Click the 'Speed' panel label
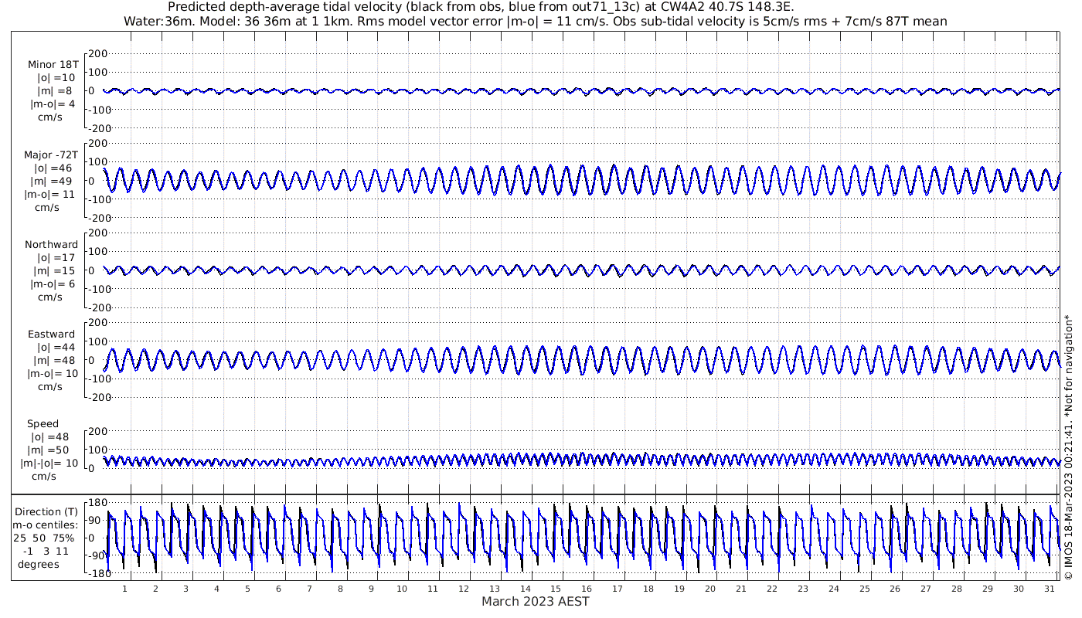Viewport: 1082px width, 618px height. [x=43, y=424]
